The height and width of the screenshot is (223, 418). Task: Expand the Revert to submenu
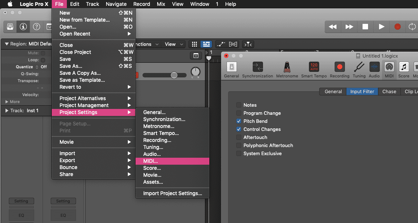tap(94, 87)
